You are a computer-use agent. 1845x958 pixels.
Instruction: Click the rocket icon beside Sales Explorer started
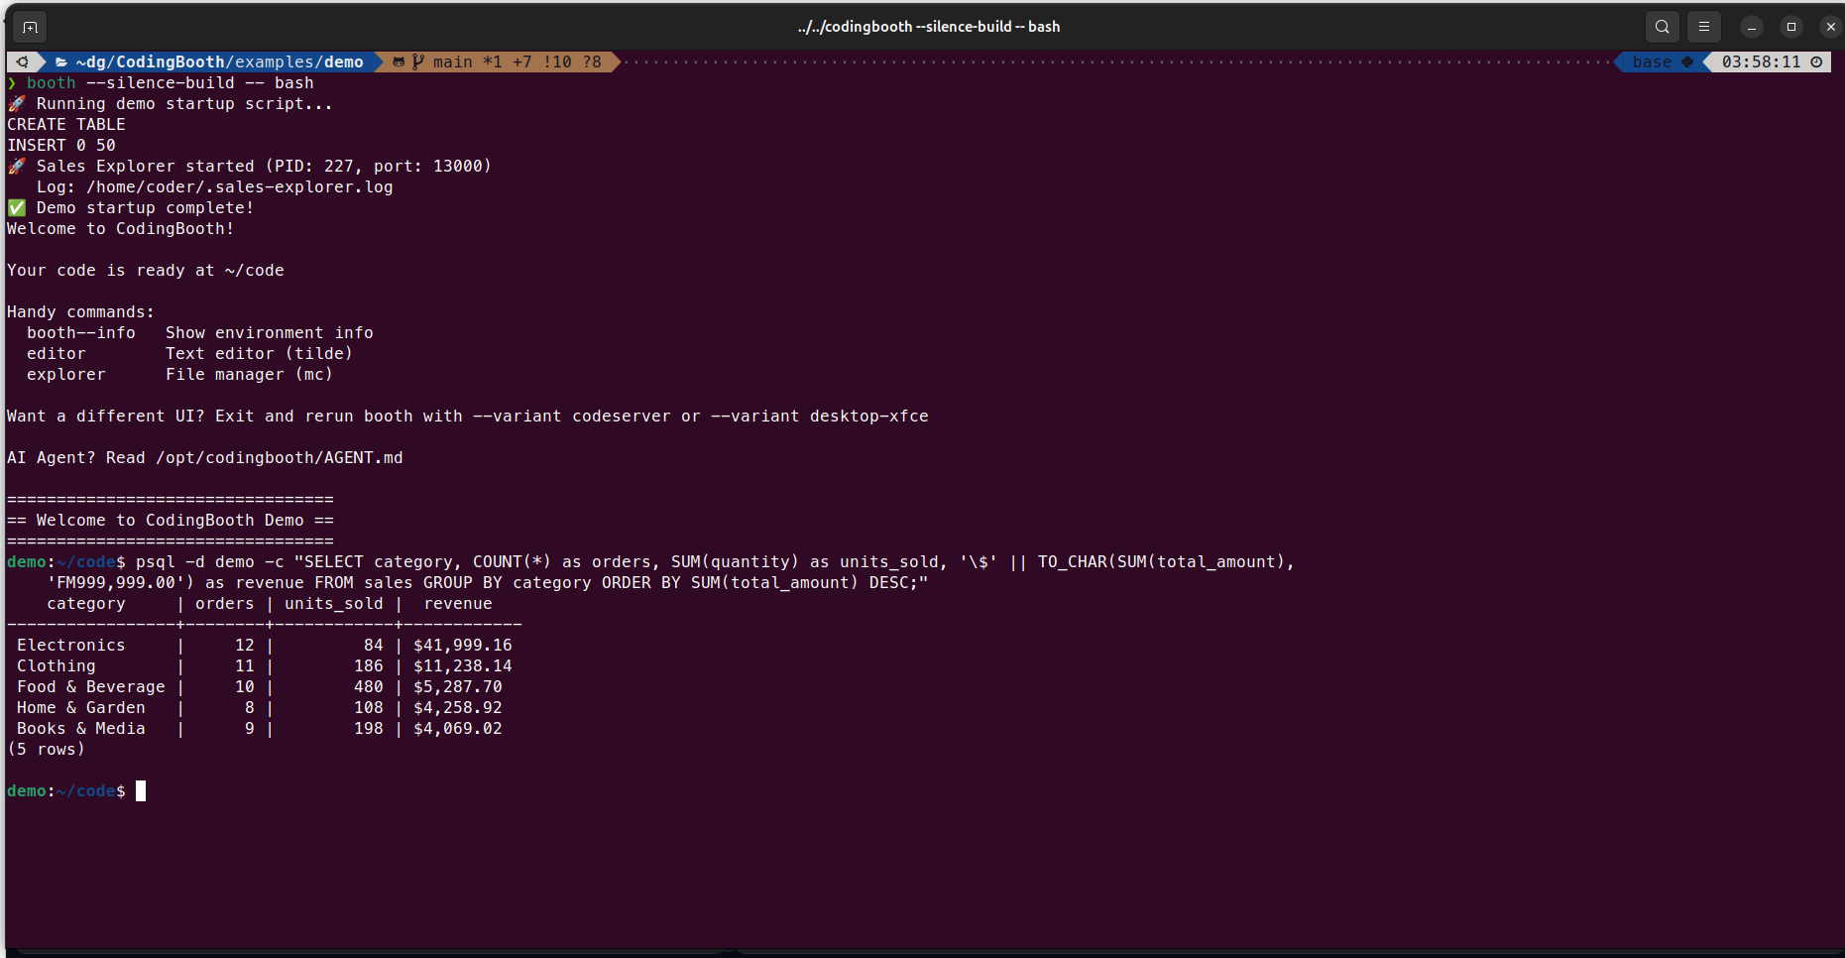[x=17, y=167]
